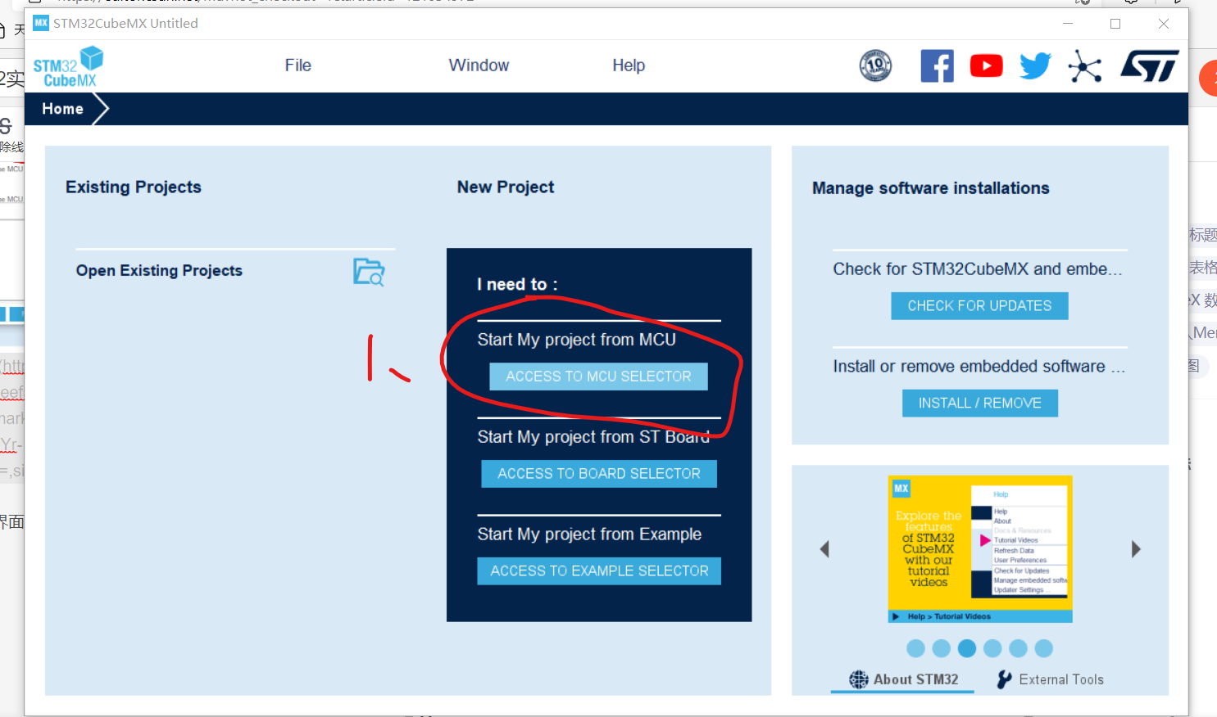Screen dimensions: 1217x717
Task: Switch to the About STM32 tab
Action: tap(903, 679)
